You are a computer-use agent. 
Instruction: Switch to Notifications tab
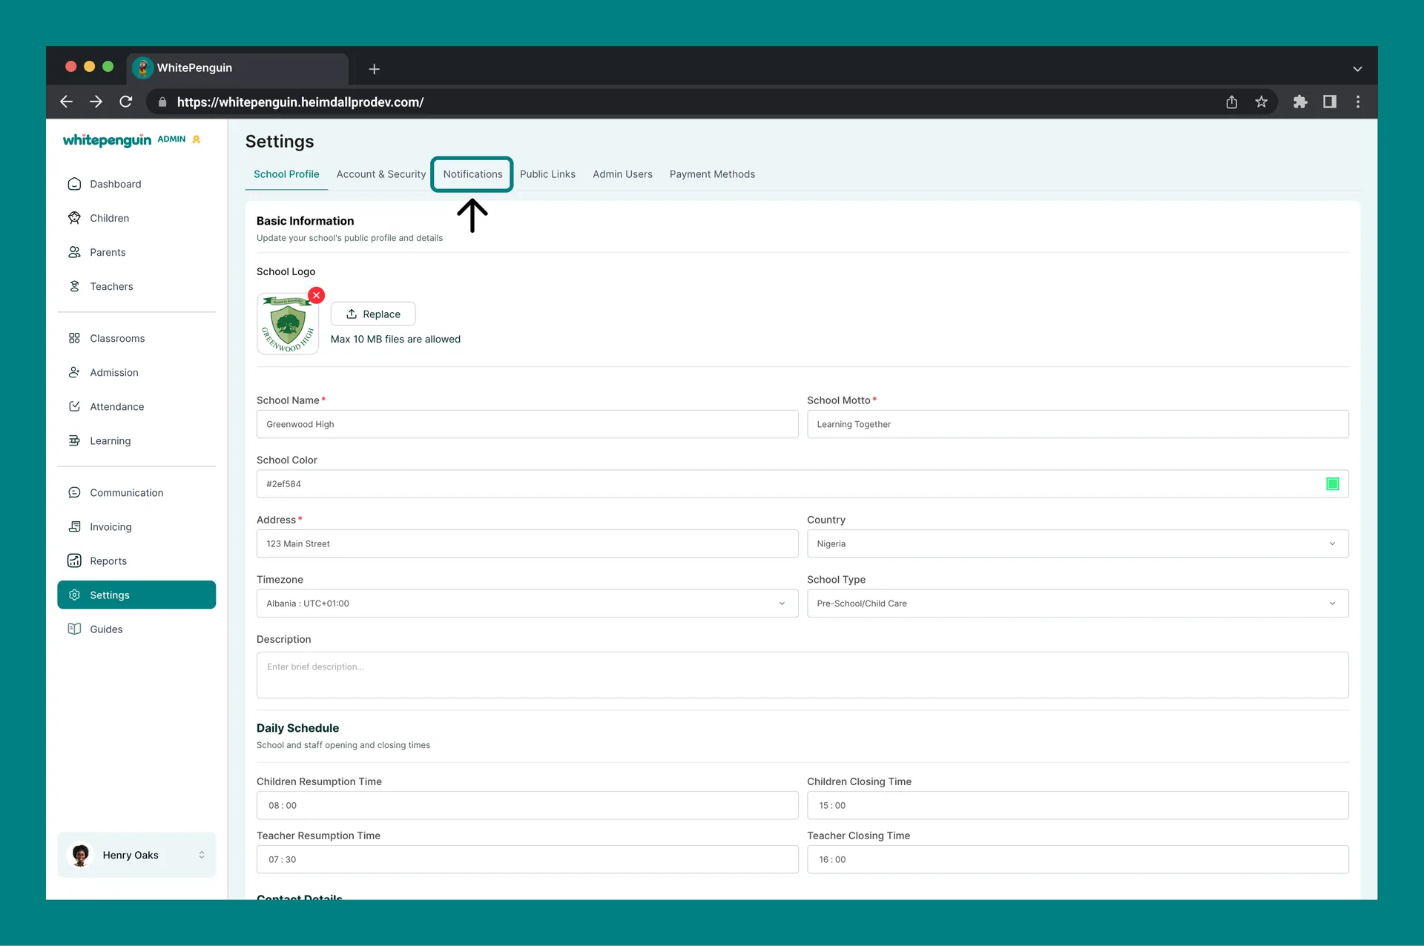pyautogui.click(x=472, y=174)
